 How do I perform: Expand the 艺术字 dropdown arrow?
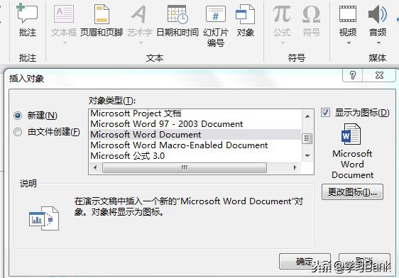tap(141, 43)
